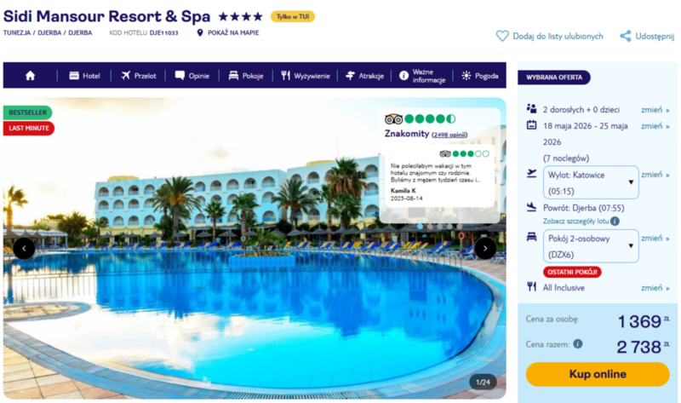
Task: Click zmień next to travel dates
Action: (655, 126)
